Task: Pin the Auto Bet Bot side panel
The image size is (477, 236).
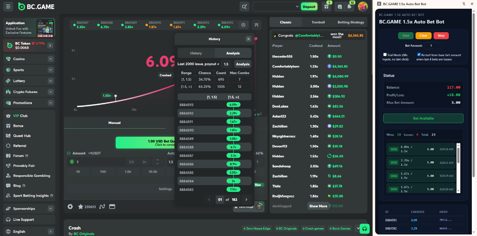Action: (464, 4)
